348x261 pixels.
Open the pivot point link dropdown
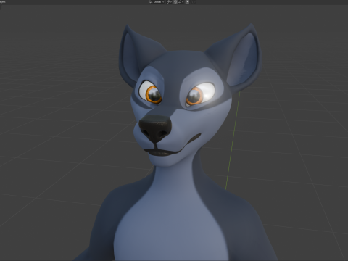(x=169, y=1)
